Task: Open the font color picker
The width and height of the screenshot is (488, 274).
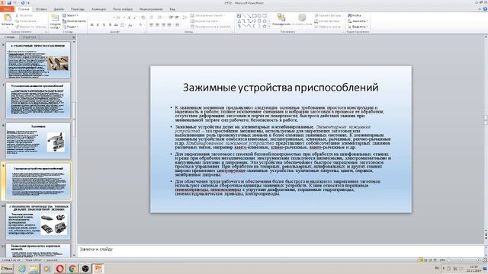Action: [141, 25]
